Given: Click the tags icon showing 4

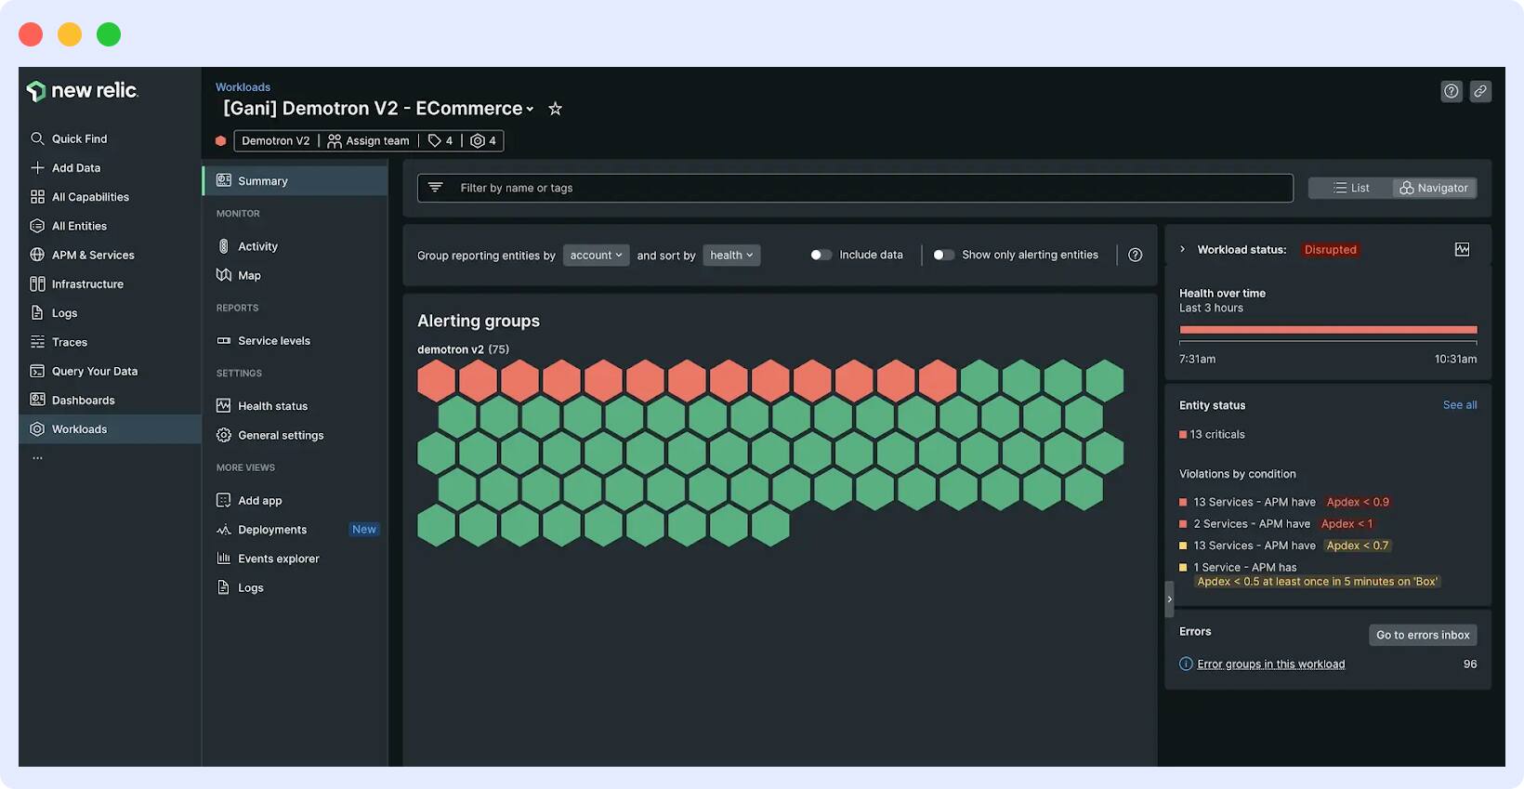Looking at the screenshot, I should [x=434, y=140].
